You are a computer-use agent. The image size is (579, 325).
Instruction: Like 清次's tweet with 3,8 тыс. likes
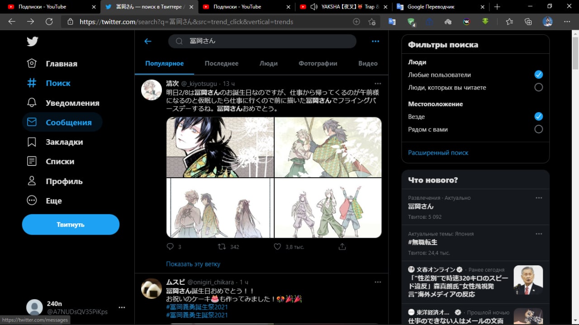pos(278,246)
